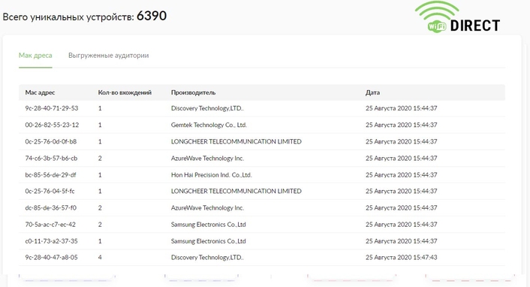Open AzureWave Technology Inc. for 74-c6-3b-57-b6-cb

click(207, 158)
